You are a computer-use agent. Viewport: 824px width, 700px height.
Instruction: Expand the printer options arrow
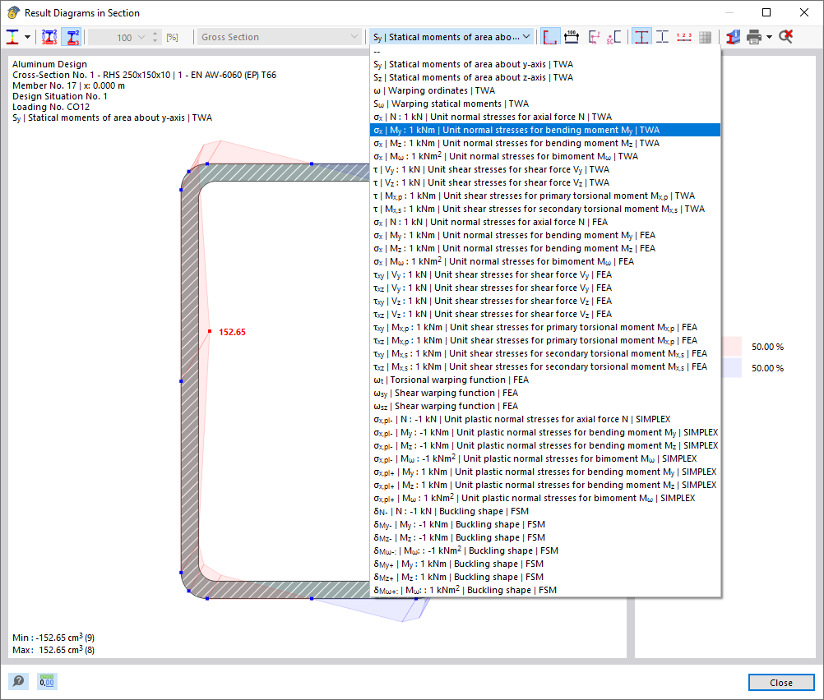(770, 37)
